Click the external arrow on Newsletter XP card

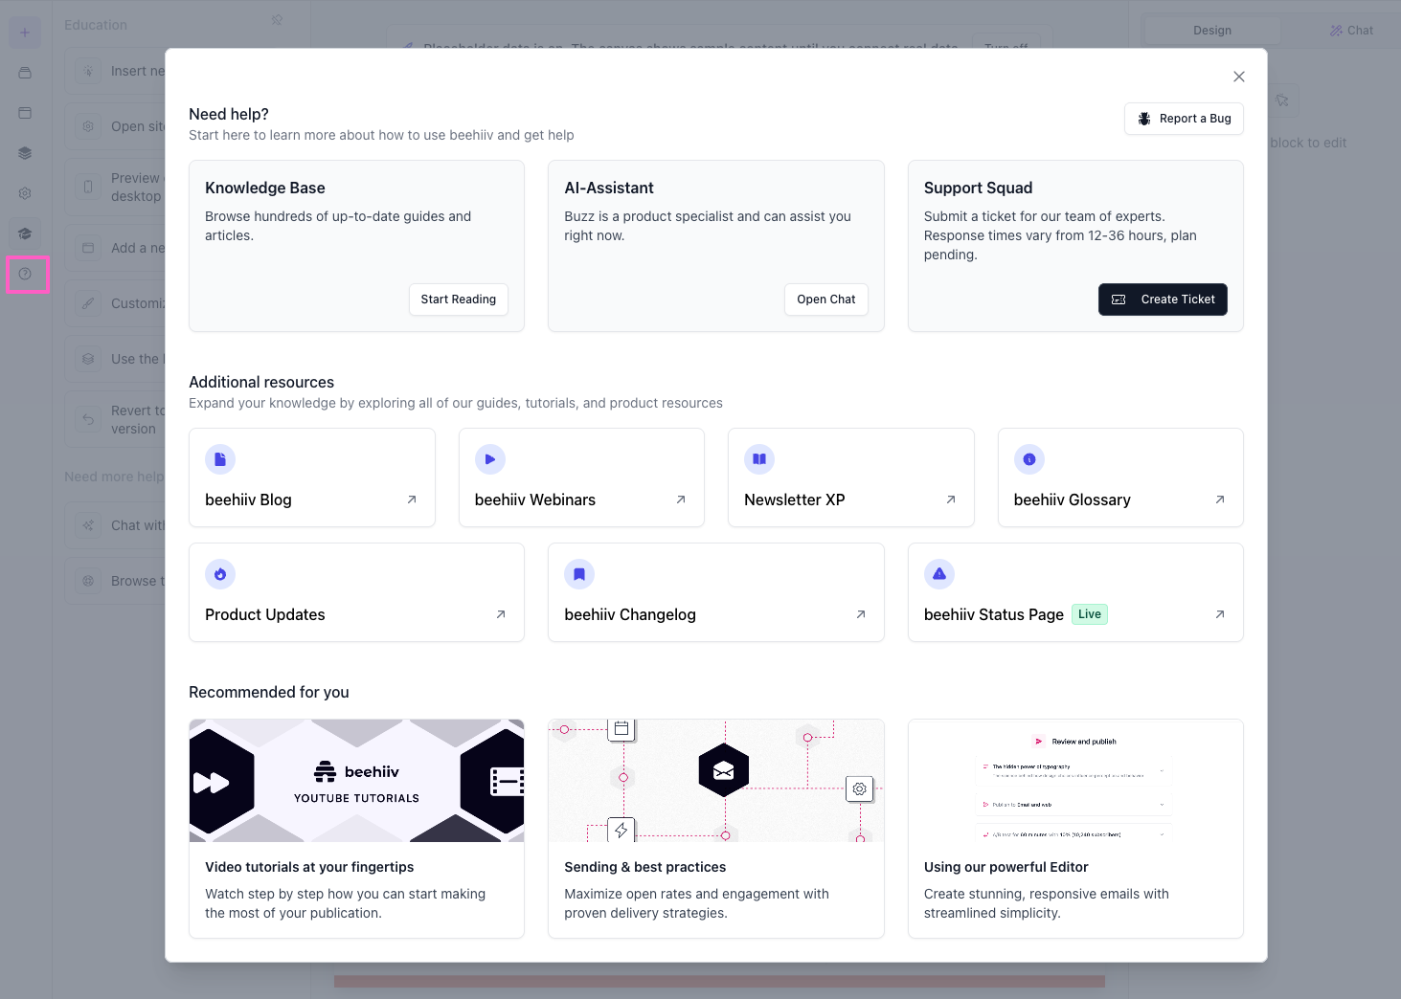click(x=951, y=499)
